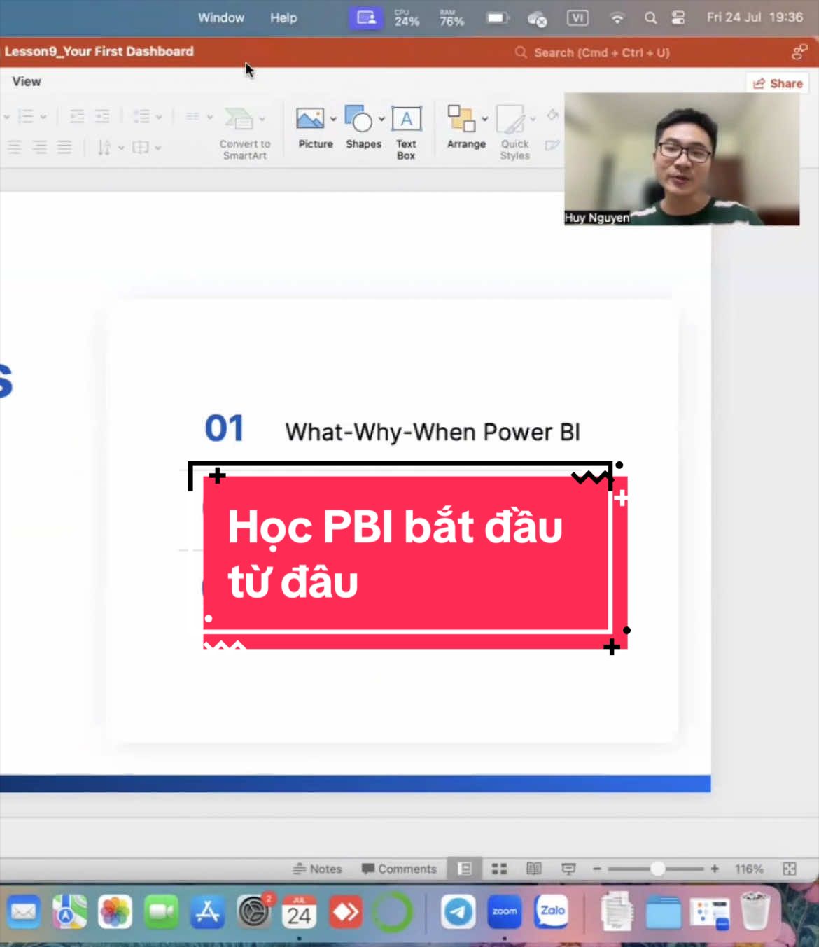Click the slide title What-Why-When Power BI

coord(433,432)
